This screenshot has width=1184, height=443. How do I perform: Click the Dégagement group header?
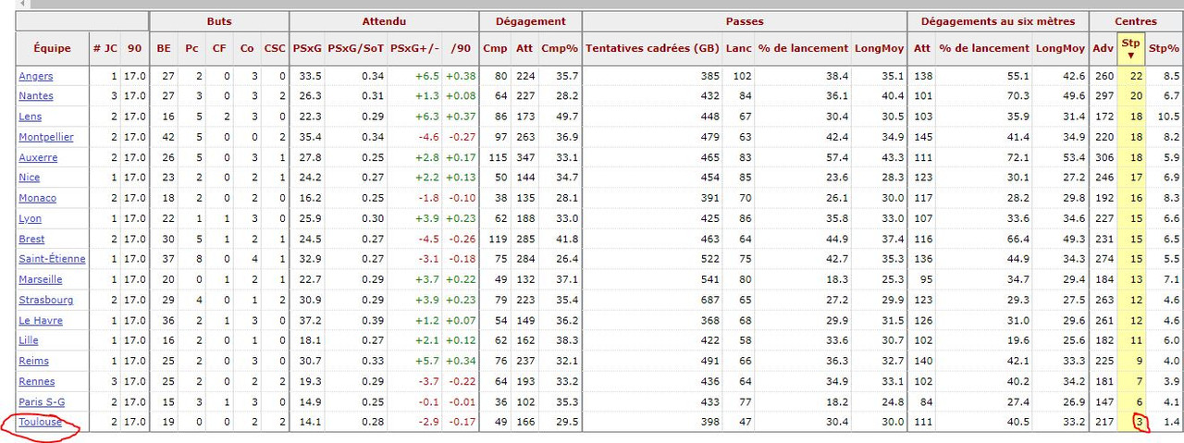pos(530,20)
